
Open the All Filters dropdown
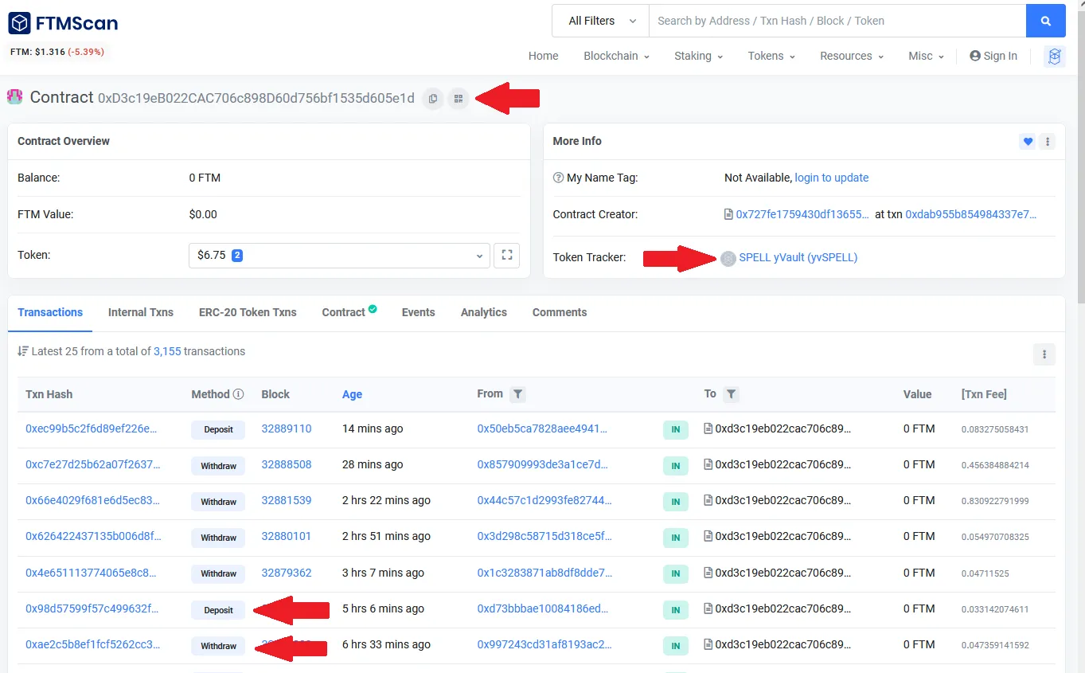pos(601,21)
